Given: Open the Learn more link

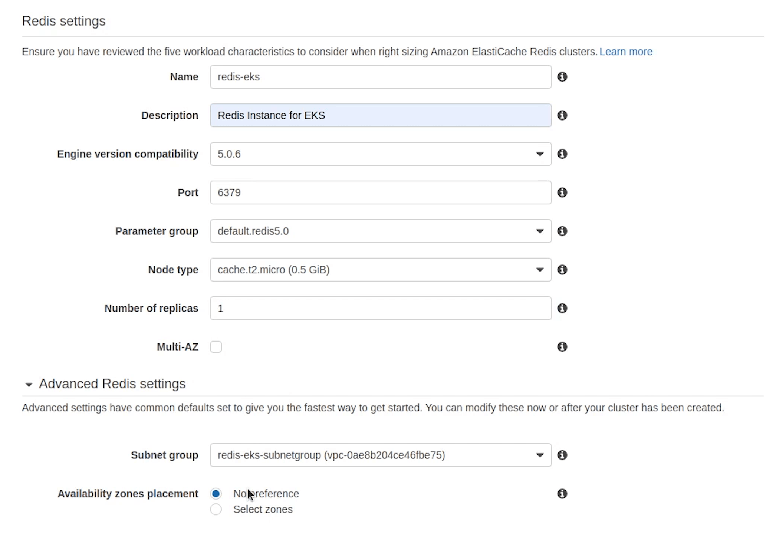Looking at the screenshot, I should (x=625, y=52).
